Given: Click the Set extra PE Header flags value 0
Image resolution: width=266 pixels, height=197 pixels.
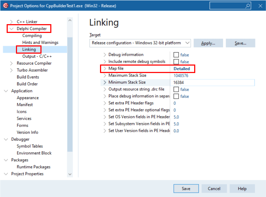Looking at the screenshot, I should (175, 103).
